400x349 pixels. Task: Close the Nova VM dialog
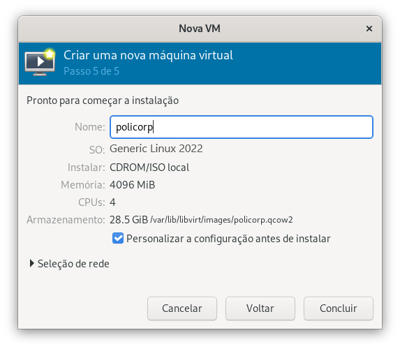(369, 29)
